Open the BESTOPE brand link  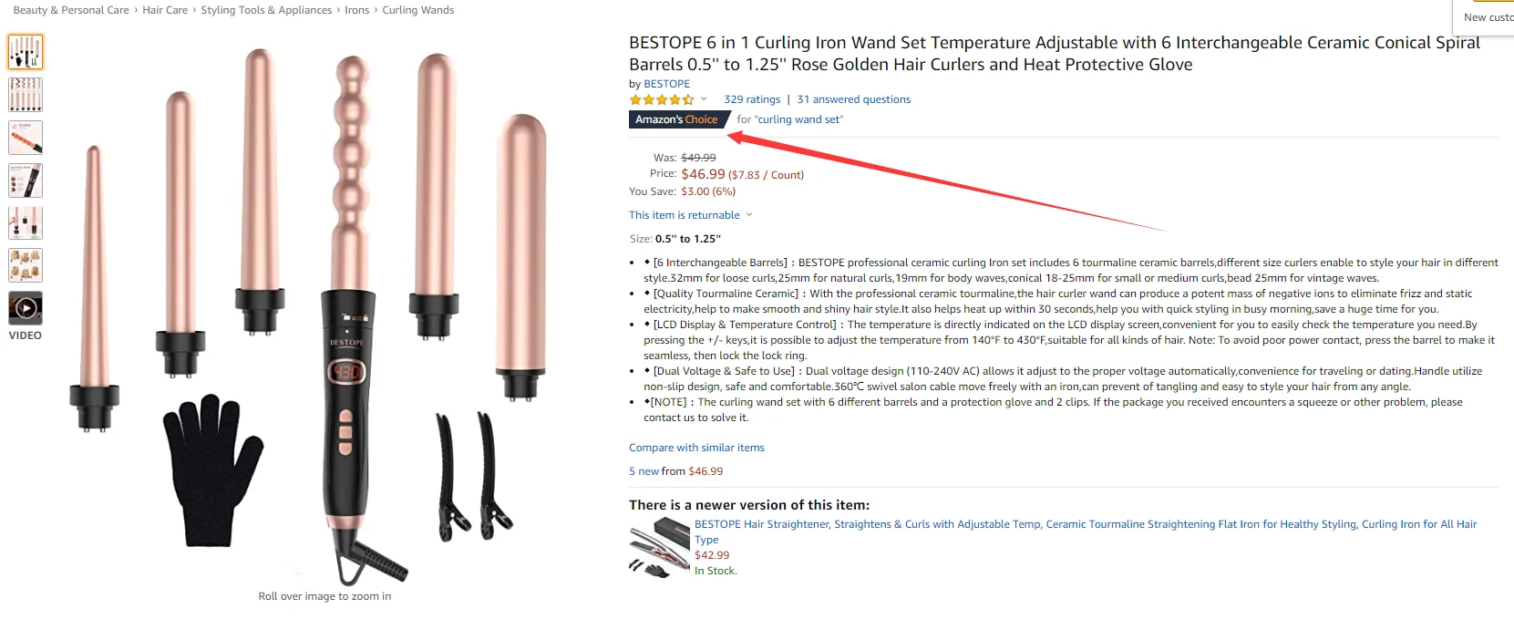coord(667,84)
